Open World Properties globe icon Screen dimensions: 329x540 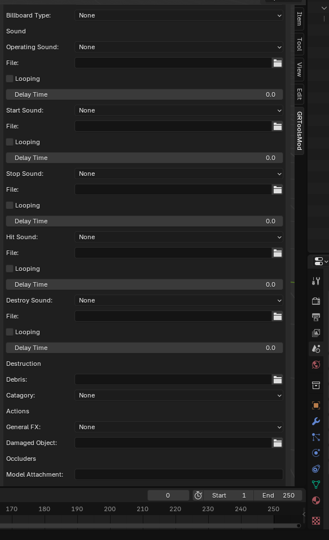coord(316,365)
